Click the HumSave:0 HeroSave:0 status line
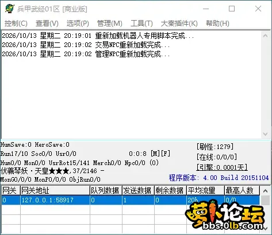This screenshot has width=272, height=235. (35, 144)
